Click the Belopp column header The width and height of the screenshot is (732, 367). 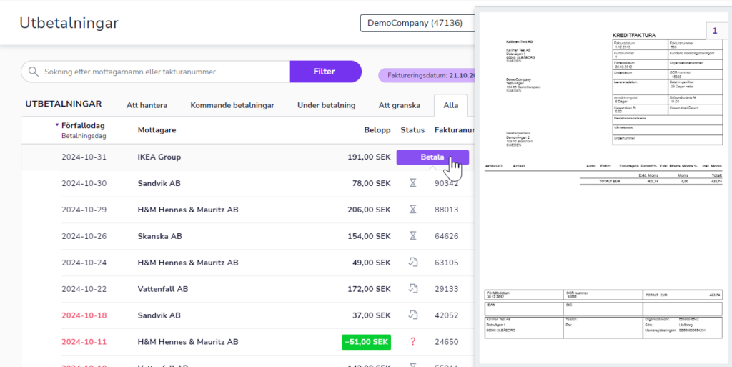point(377,130)
